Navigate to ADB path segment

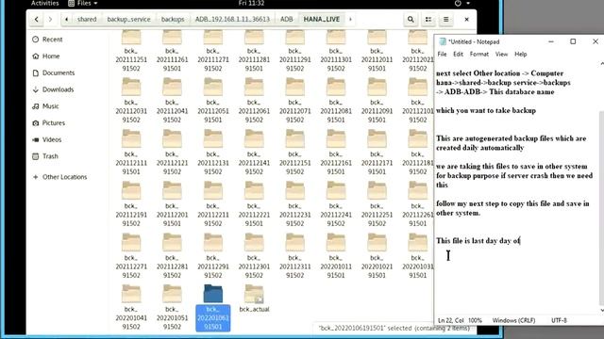[x=286, y=19]
